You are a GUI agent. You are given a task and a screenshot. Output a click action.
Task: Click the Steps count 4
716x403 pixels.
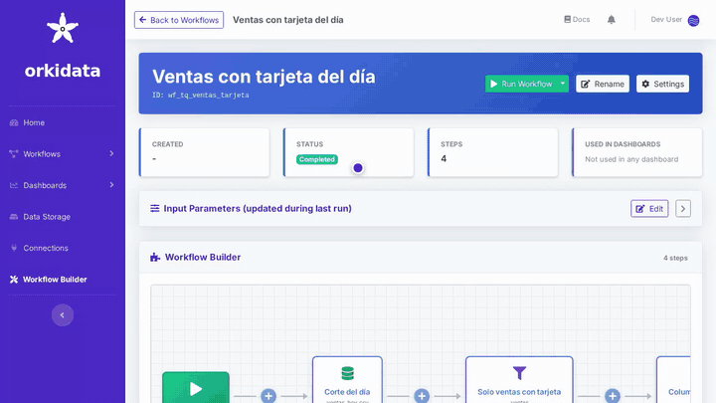coord(444,159)
